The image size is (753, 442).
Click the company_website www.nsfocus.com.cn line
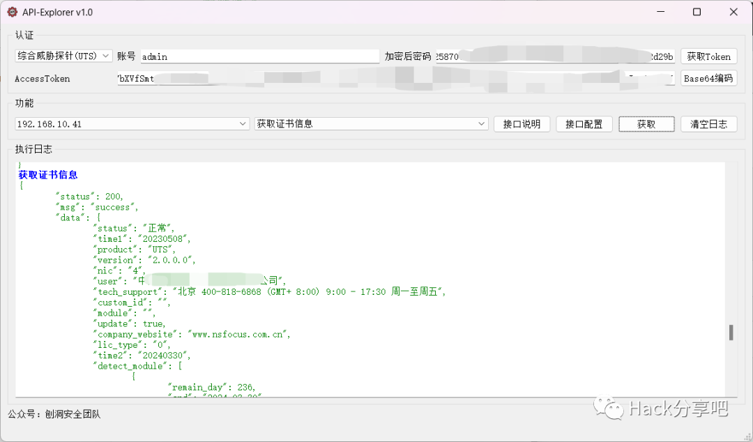(192, 335)
